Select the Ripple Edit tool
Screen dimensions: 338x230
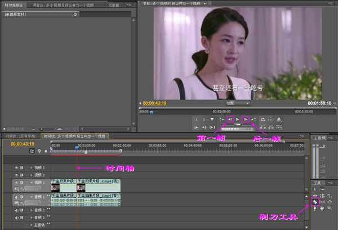click(x=315, y=196)
